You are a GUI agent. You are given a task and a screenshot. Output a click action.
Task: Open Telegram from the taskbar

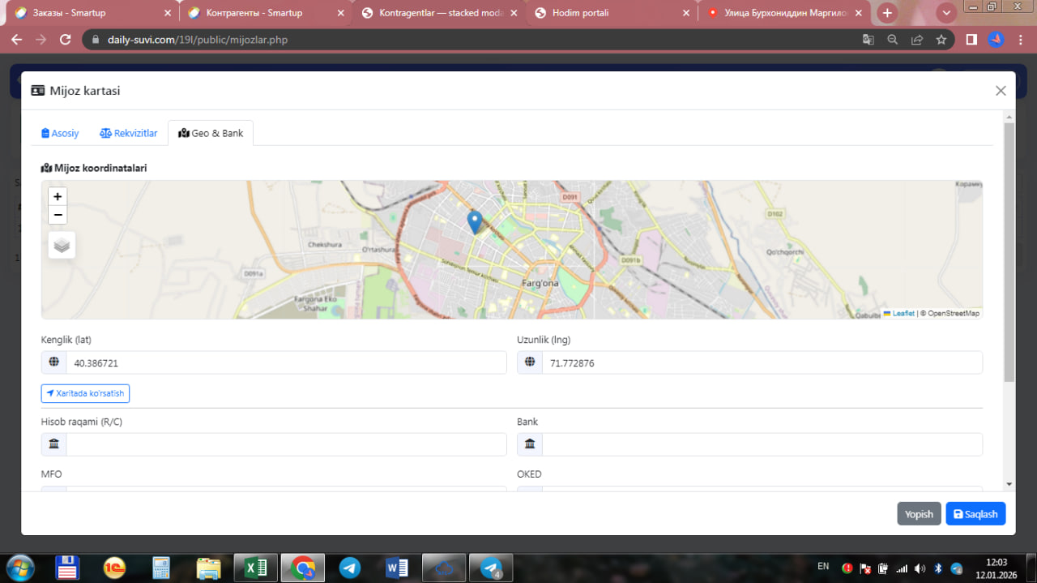click(350, 568)
